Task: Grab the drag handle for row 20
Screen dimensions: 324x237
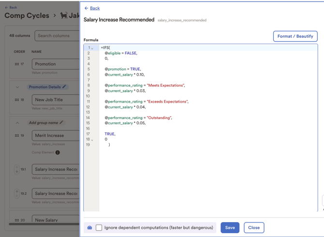Action: click(17, 220)
